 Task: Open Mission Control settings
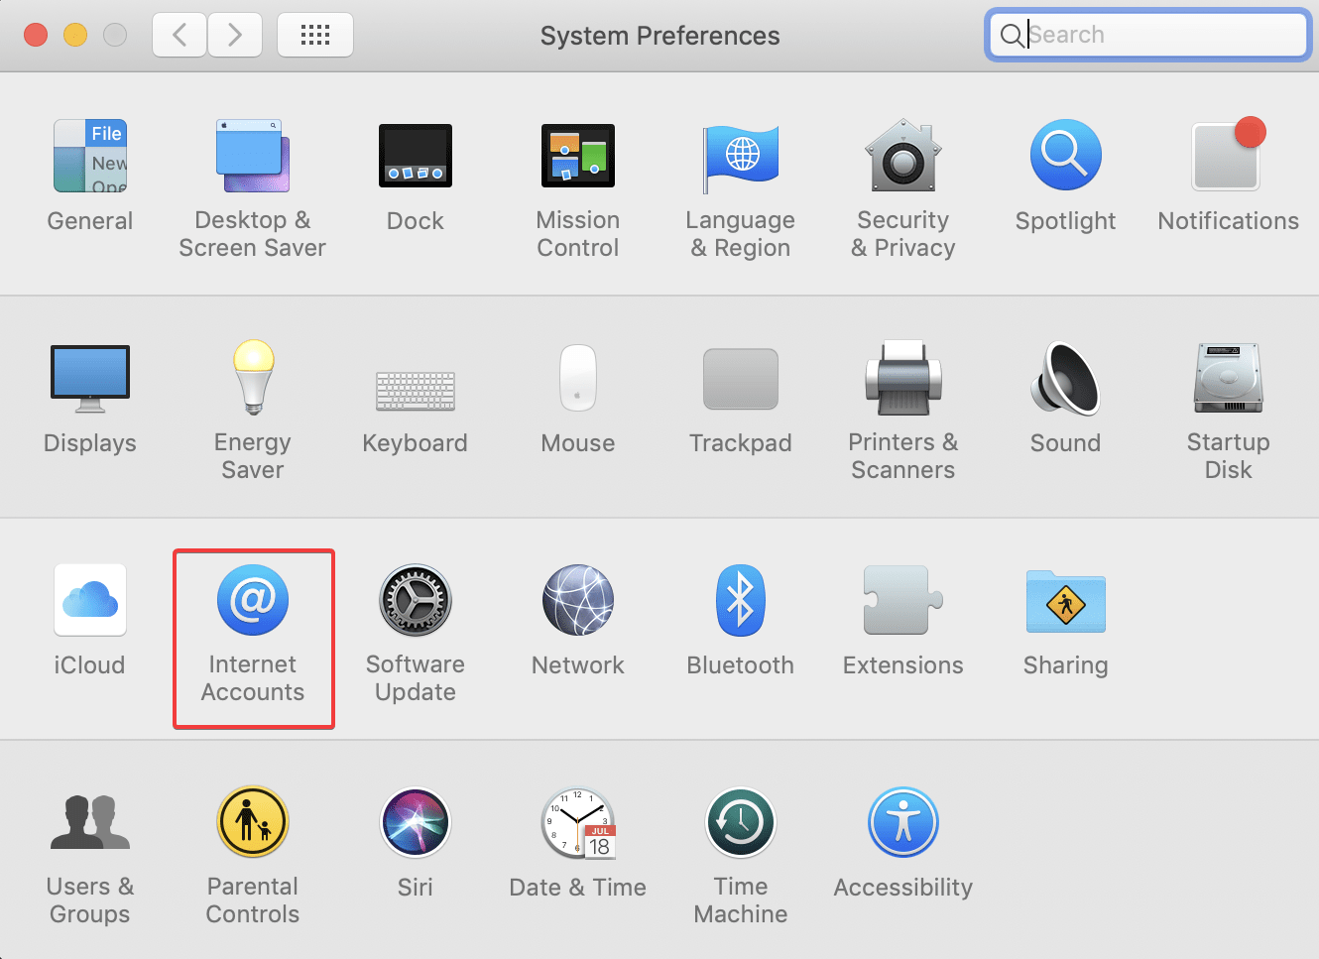click(x=578, y=188)
